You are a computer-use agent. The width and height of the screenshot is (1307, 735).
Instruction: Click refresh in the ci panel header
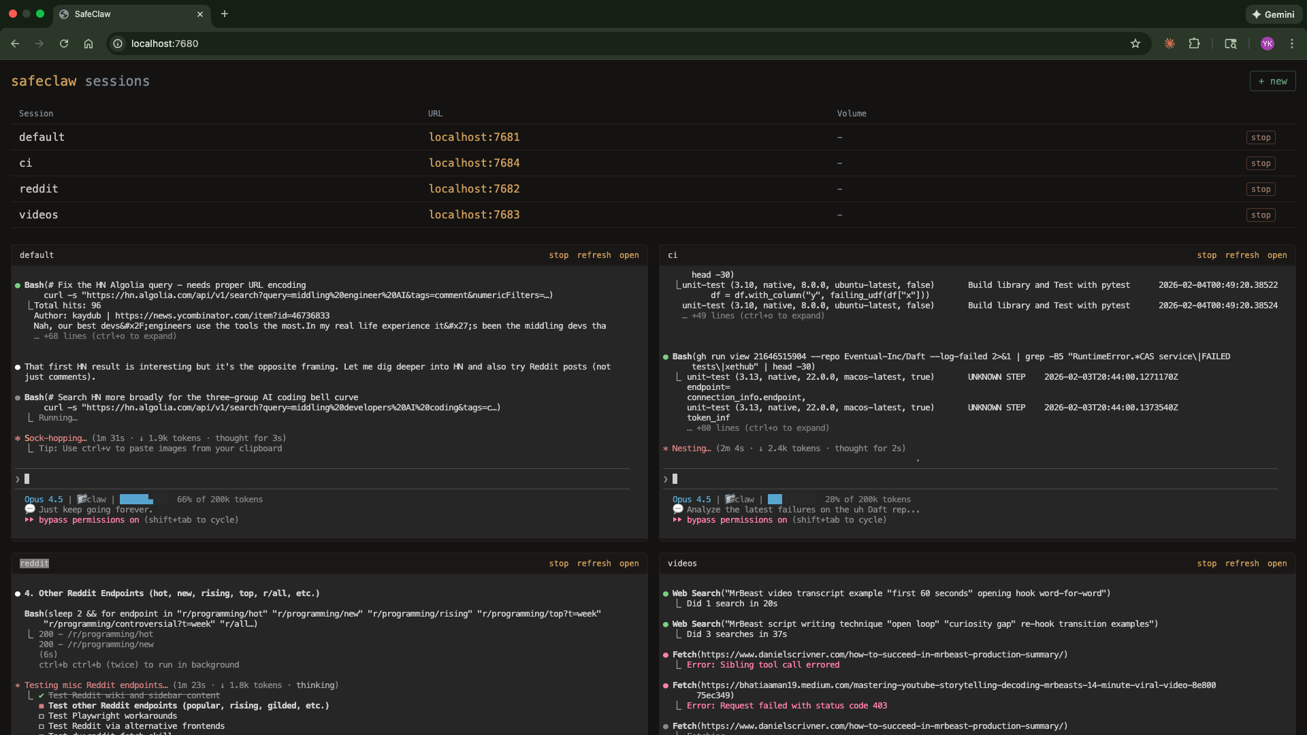point(1242,255)
